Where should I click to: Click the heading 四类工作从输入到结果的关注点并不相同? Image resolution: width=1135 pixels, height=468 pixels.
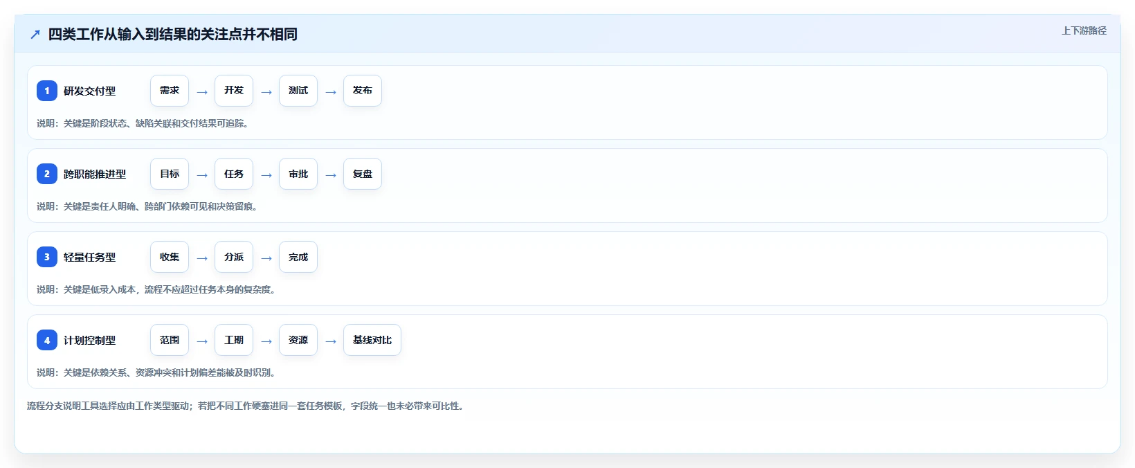[173, 34]
